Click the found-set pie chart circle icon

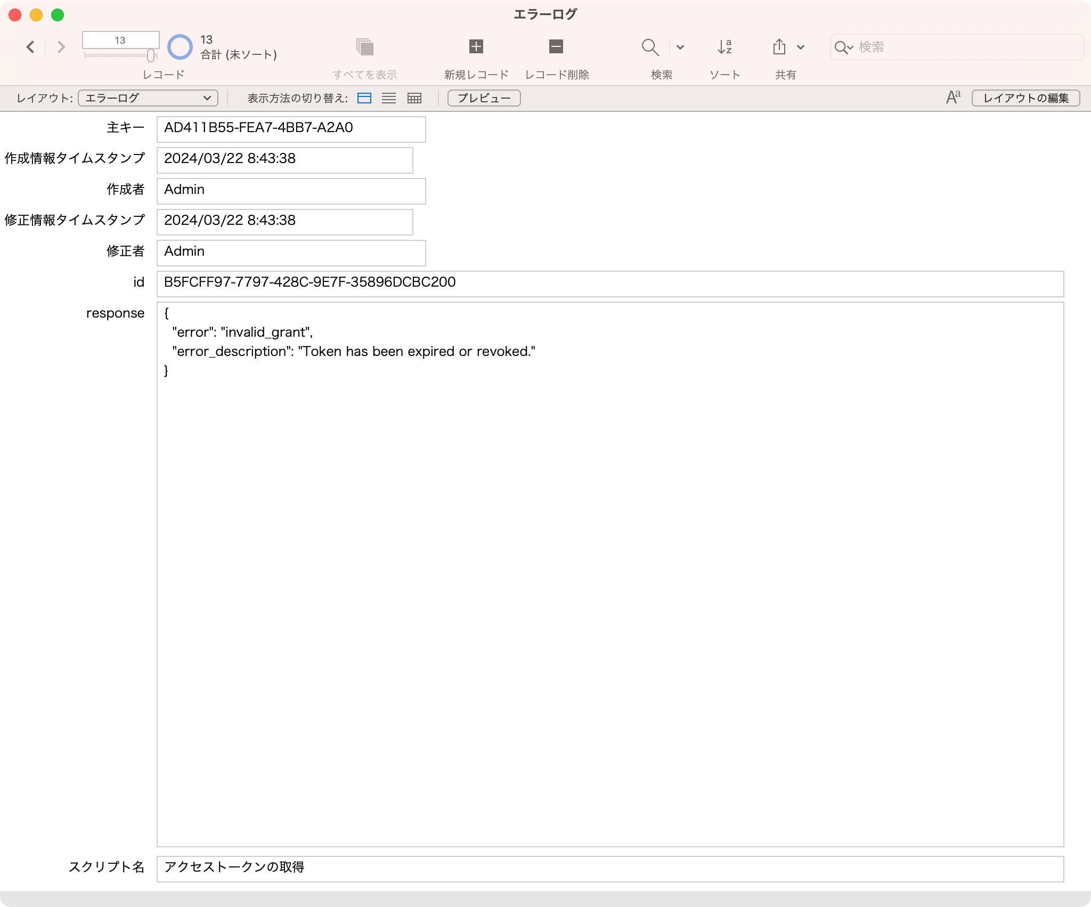pos(180,47)
